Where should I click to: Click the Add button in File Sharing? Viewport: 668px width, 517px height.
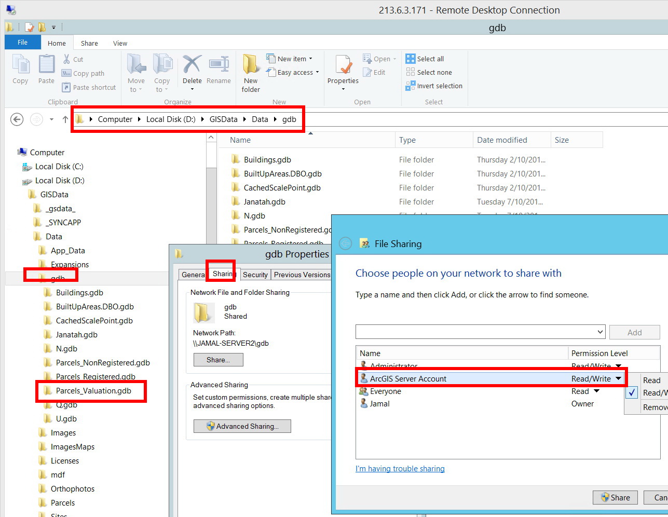click(x=634, y=332)
